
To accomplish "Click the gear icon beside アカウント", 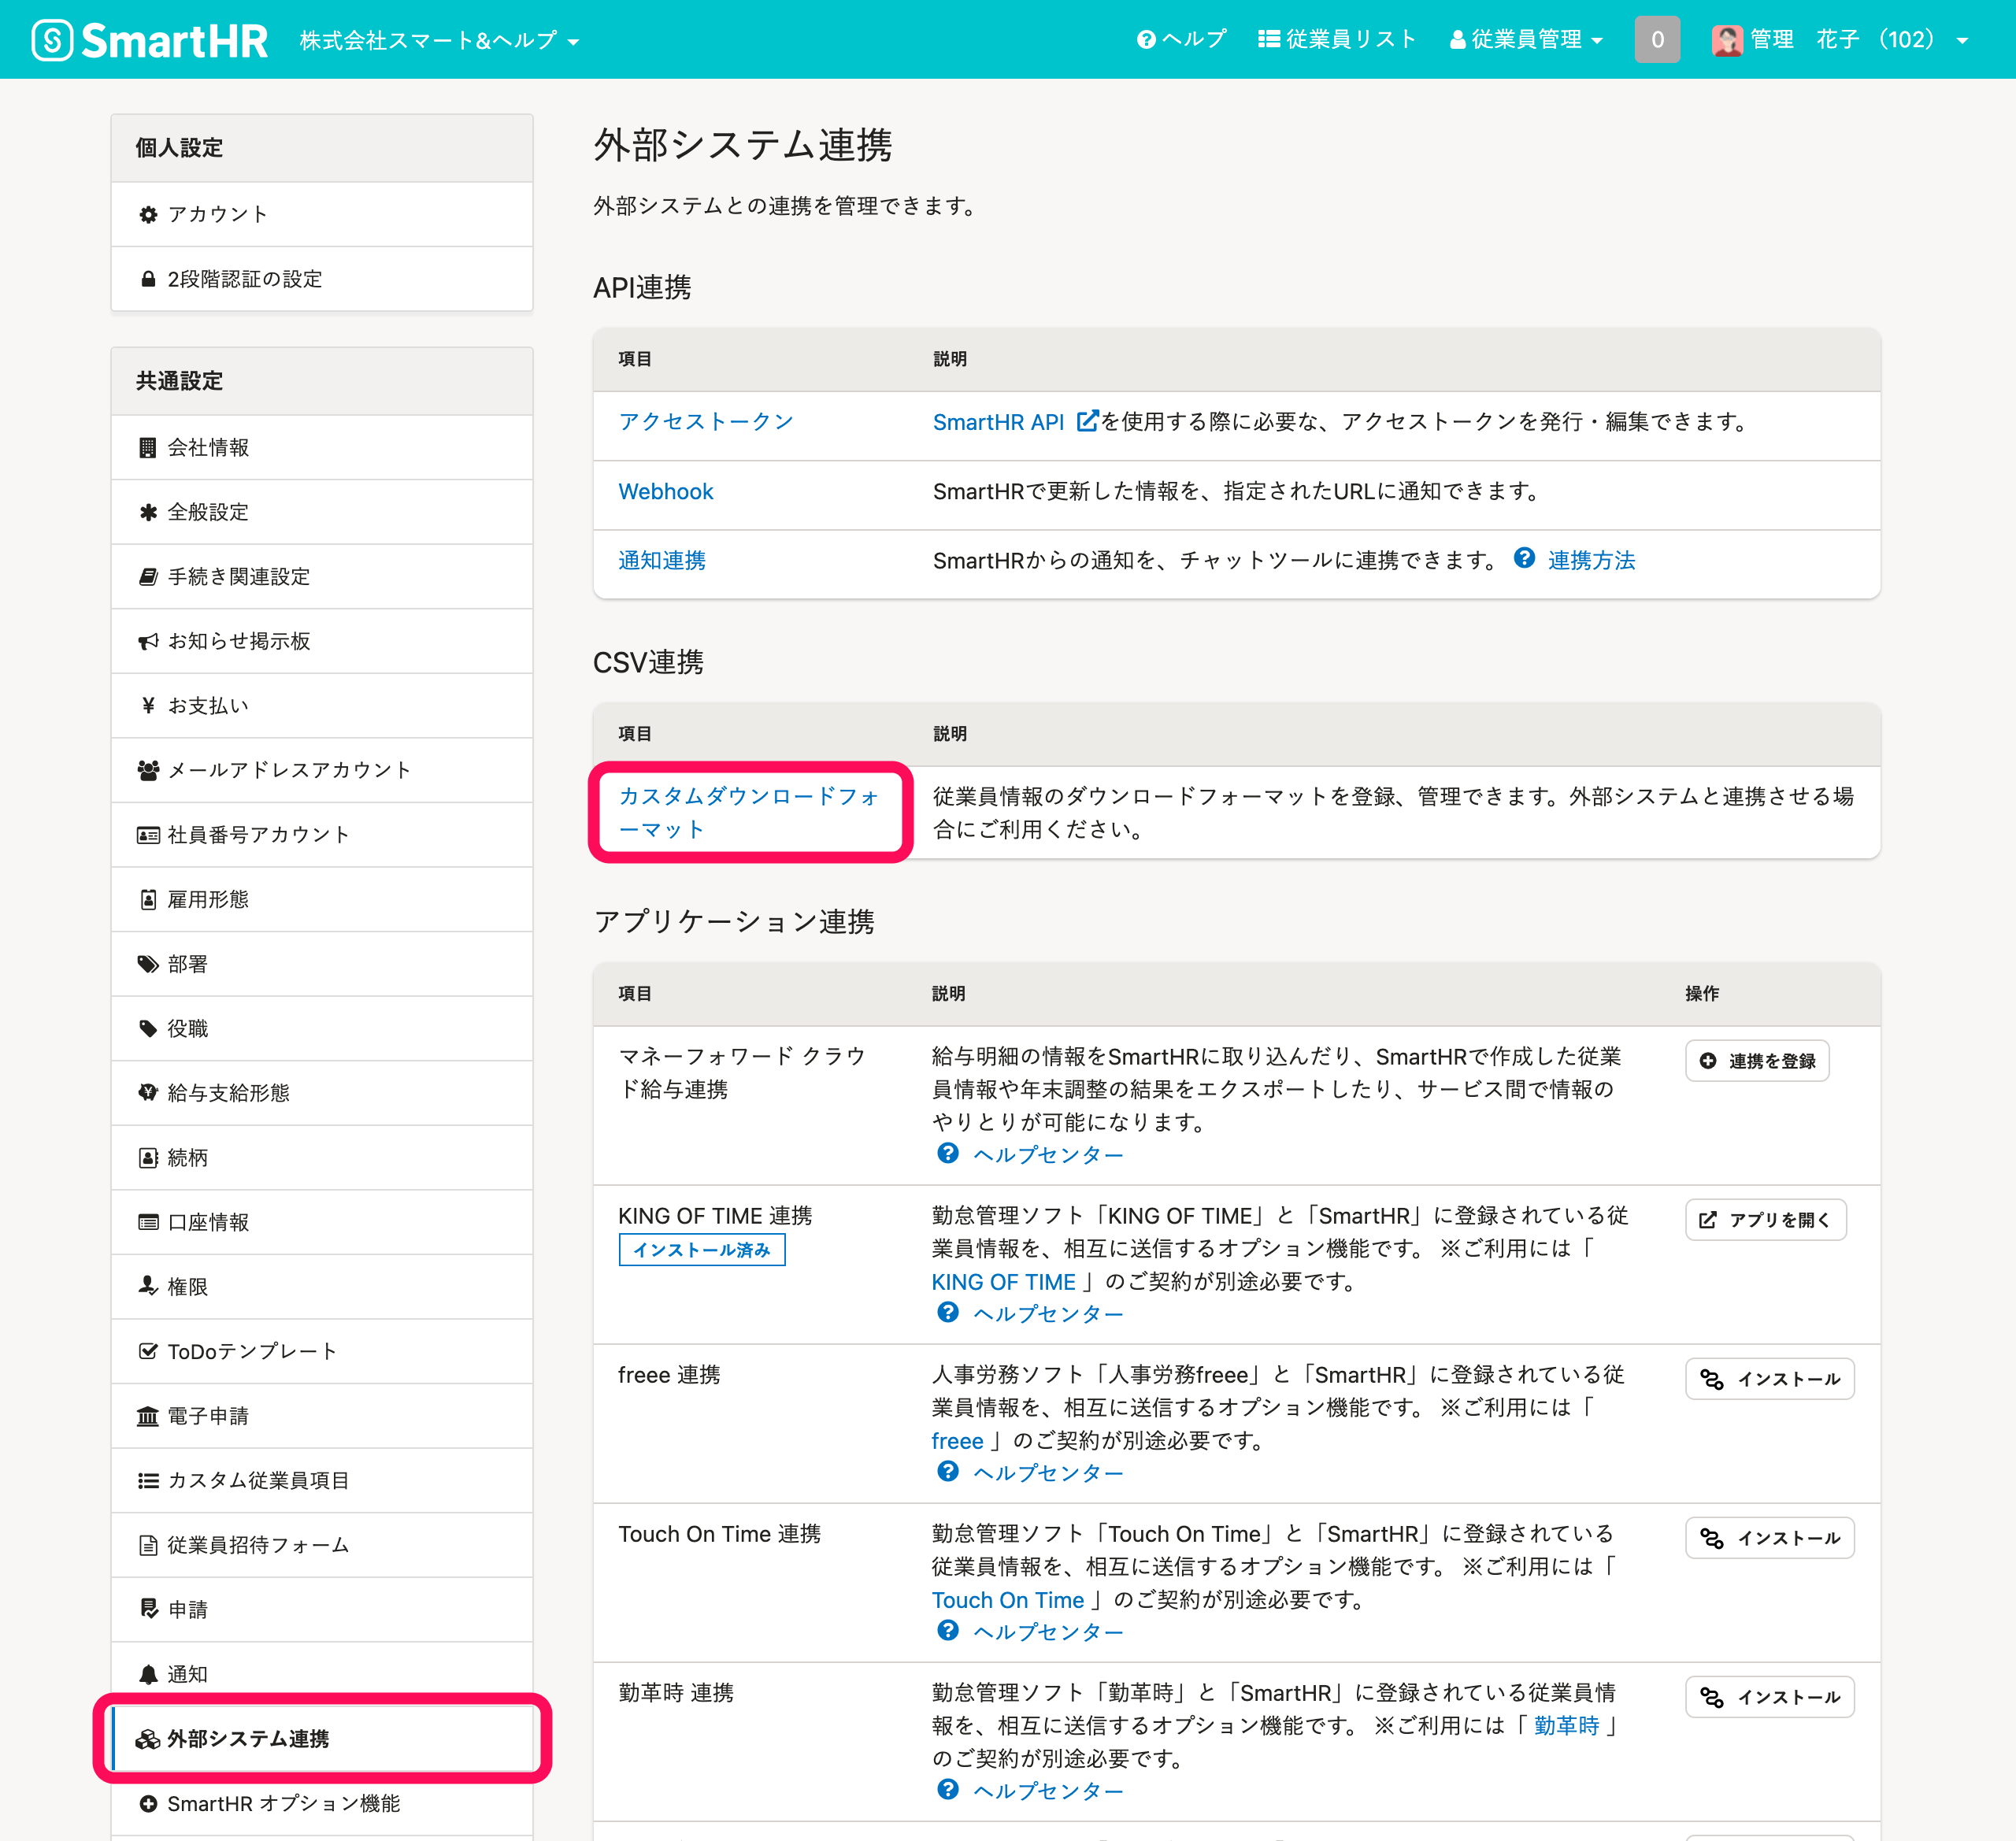I will pos(148,214).
